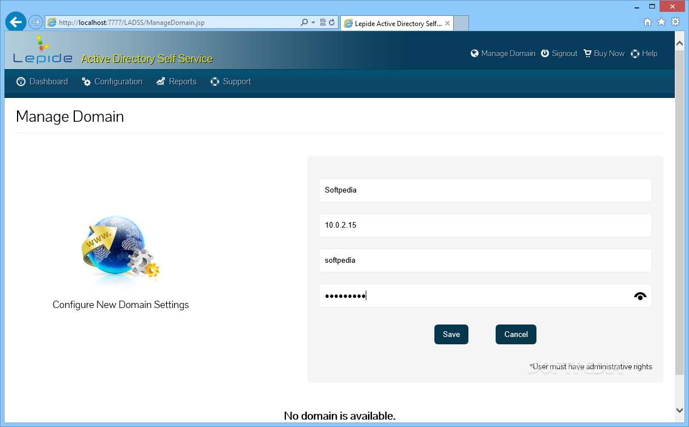
Task: Click the page scrollbar up arrow
Action: click(x=679, y=42)
